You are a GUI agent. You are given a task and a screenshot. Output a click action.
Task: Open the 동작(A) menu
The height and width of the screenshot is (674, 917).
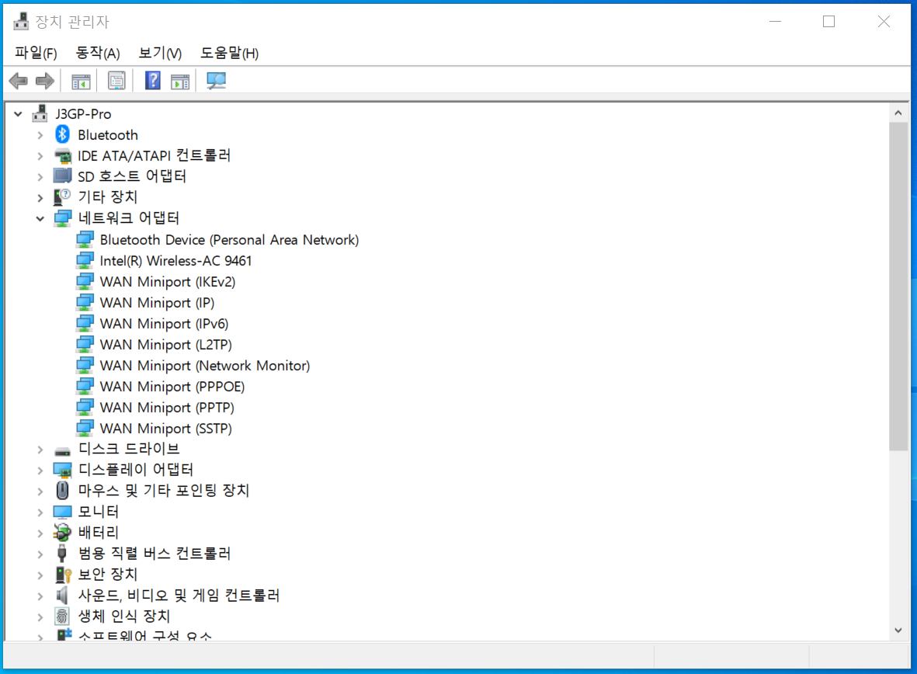(x=98, y=54)
